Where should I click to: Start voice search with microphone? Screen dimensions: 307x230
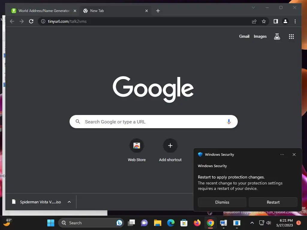(229, 122)
